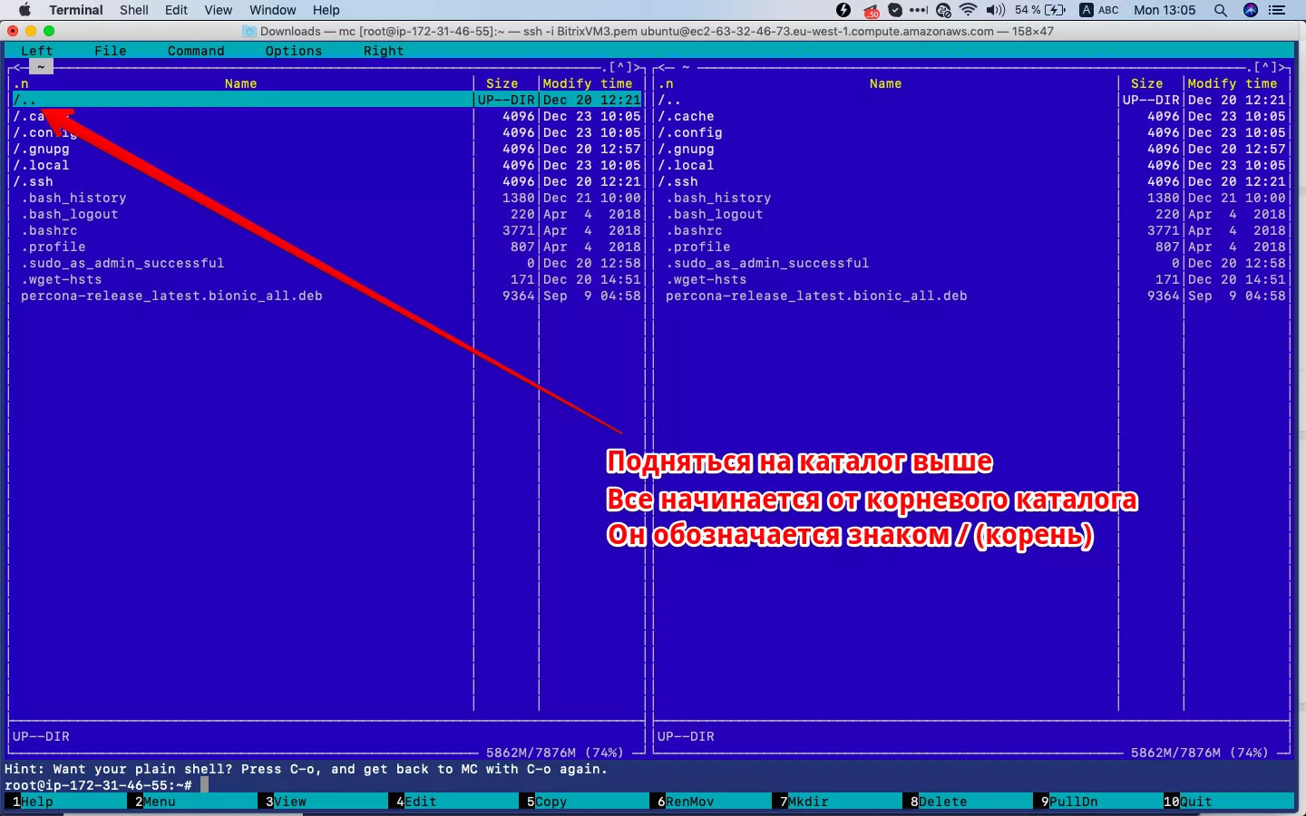Viewport: 1306px width, 816px height.
Task: Open macOS Spotlight search icon
Action: pyautogui.click(x=1221, y=10)
